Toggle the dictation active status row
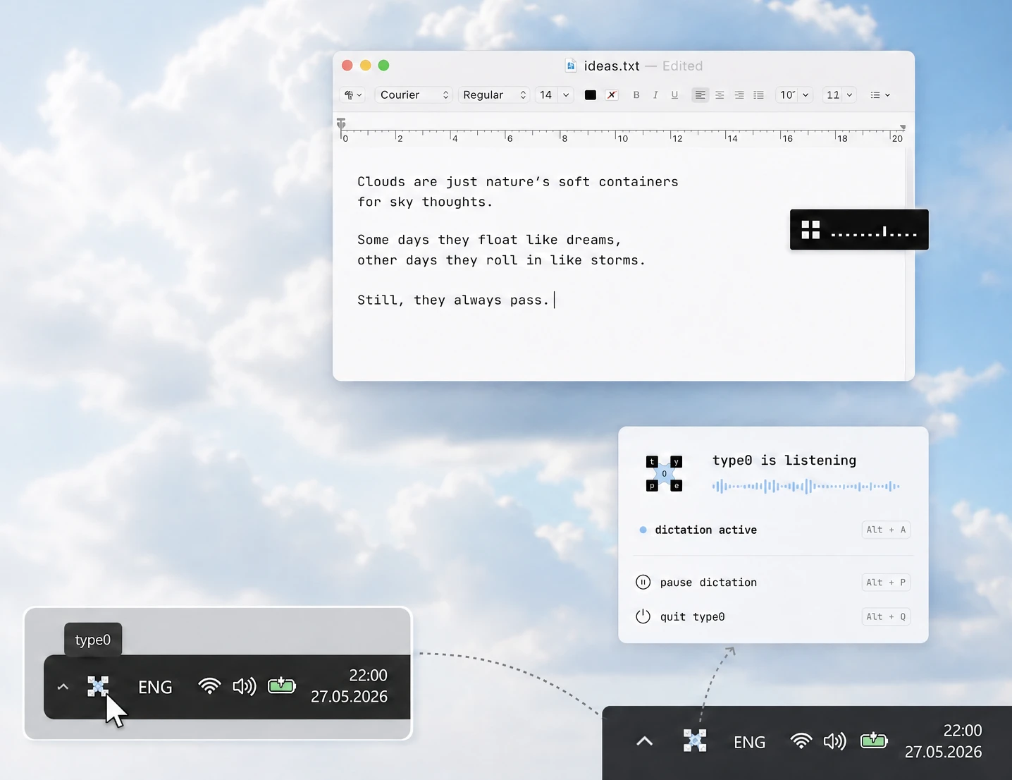Viewport: 1012px width, 780px height. click(773, 530)
